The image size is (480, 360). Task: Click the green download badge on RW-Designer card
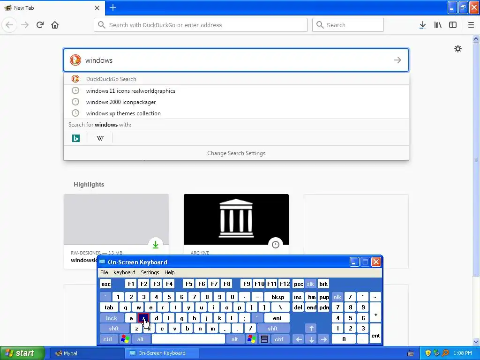click(x=156, y=245)
